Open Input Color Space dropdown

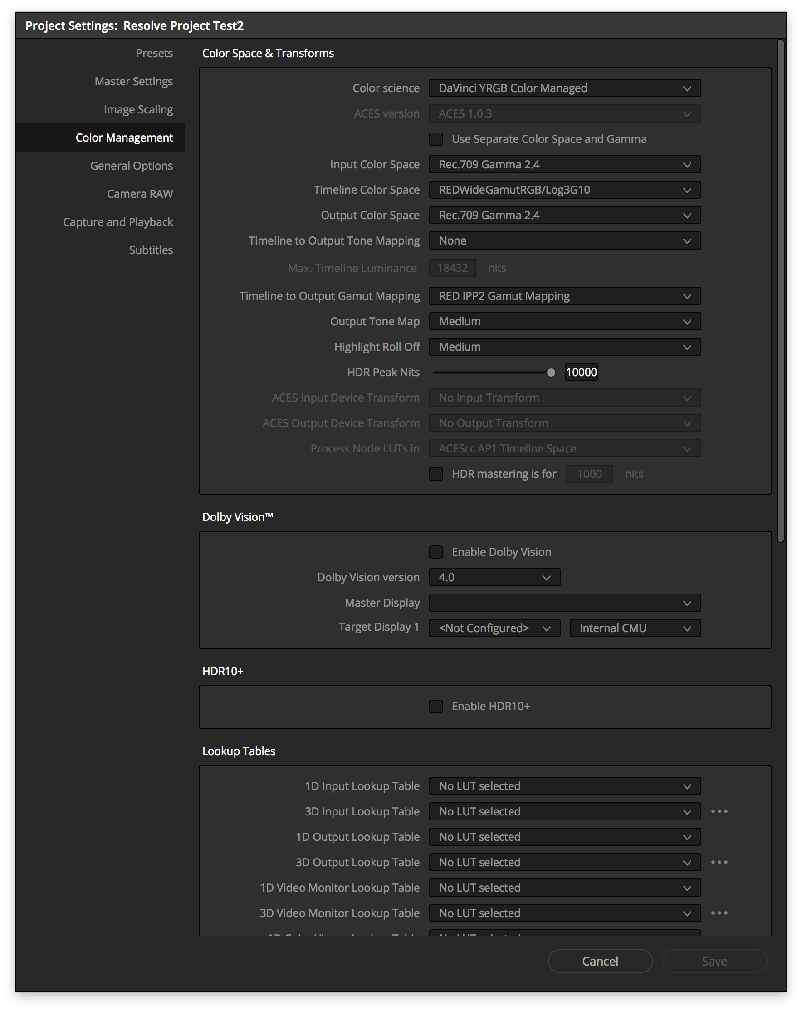click(x=565, y=165)
